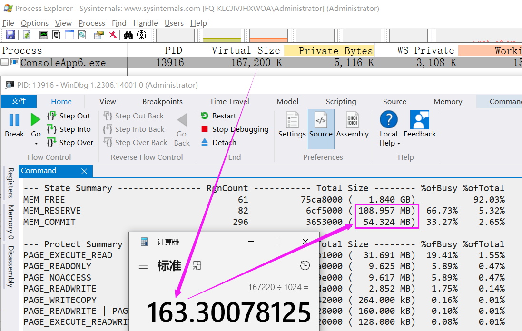Open the Feedback button in WinDbg
The height and width of the screenshot is (331, 522).
tap(420, 125)
